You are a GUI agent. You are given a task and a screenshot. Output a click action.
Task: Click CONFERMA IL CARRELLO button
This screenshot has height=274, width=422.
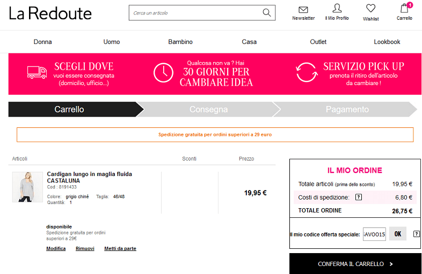pos(355,264)
